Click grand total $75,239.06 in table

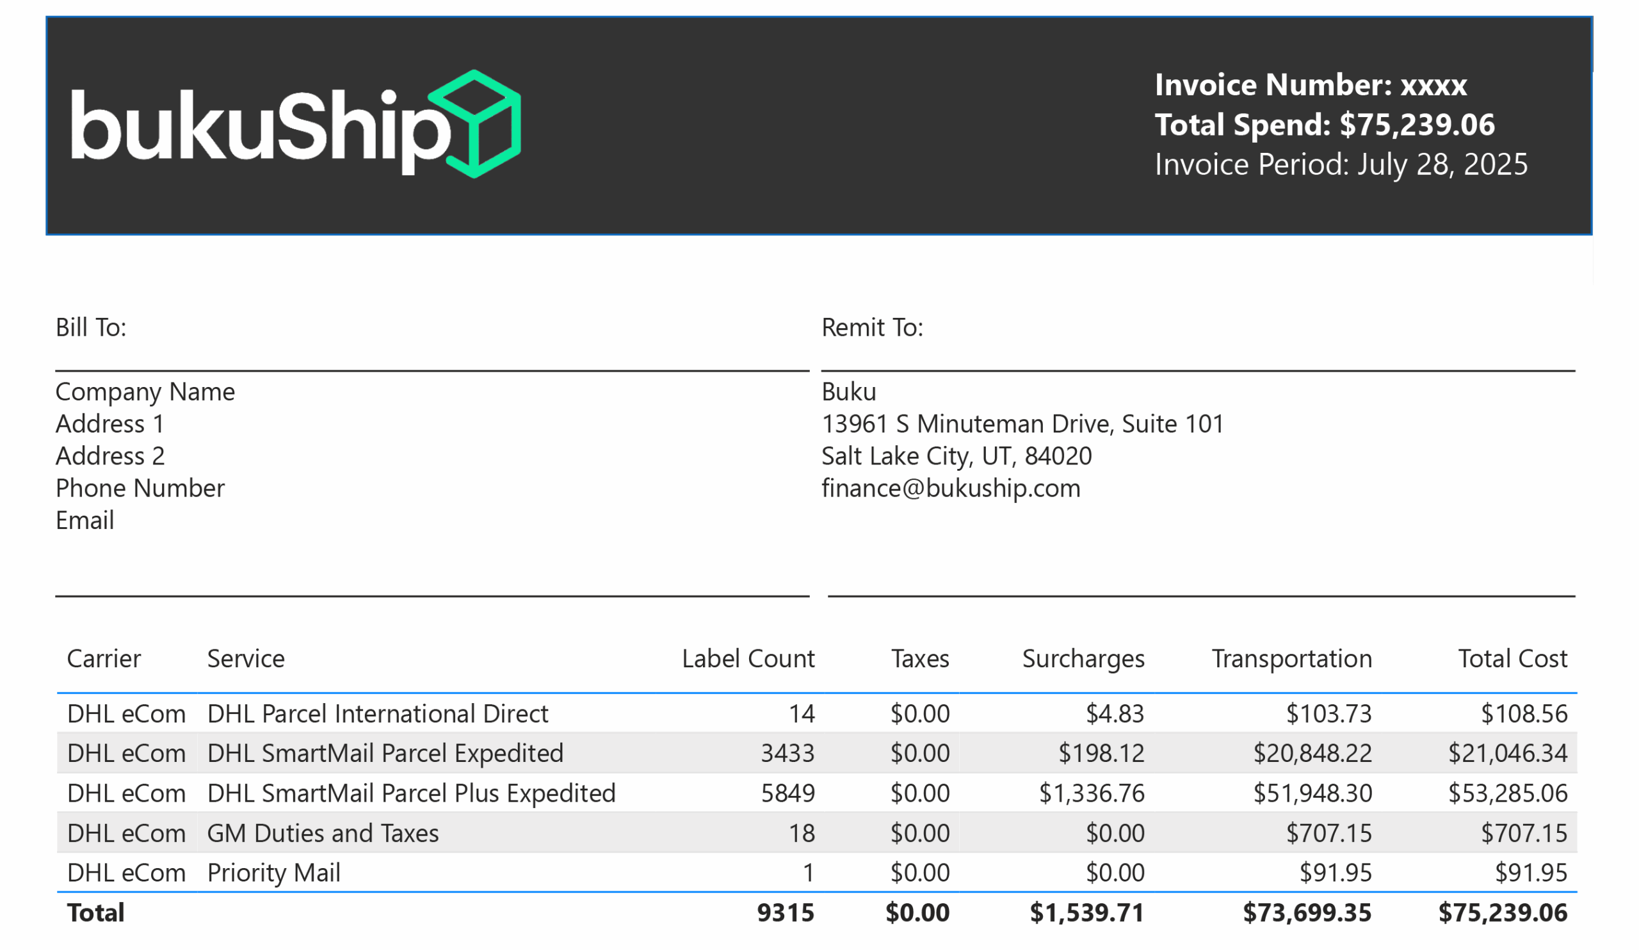click(x=1503, y=914)
